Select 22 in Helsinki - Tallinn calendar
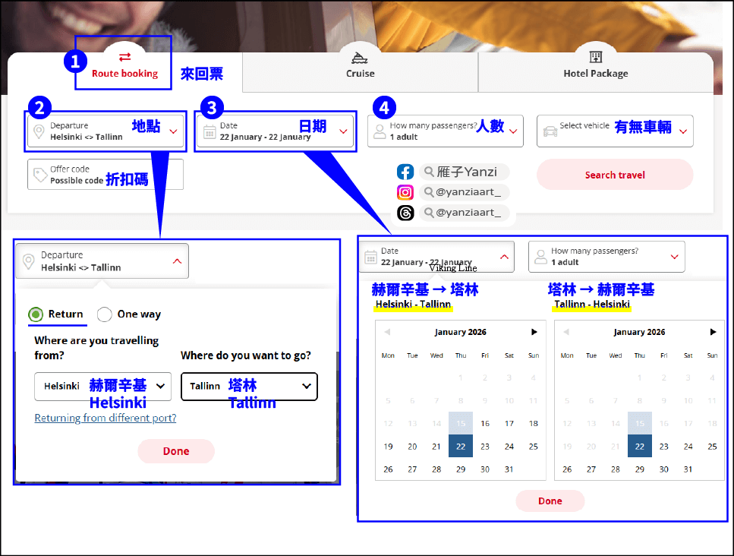The width and height of the screenshot is (734, 556). pyautogui.click(x=461, y=447)
